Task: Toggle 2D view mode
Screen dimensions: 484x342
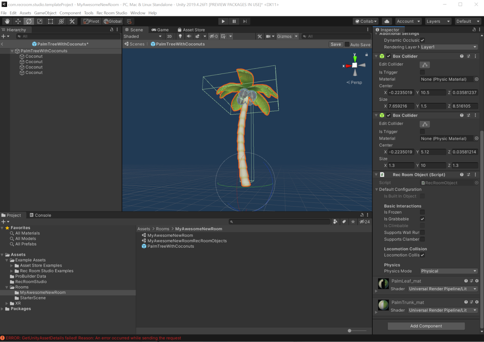Action: (x=169, y=36)
